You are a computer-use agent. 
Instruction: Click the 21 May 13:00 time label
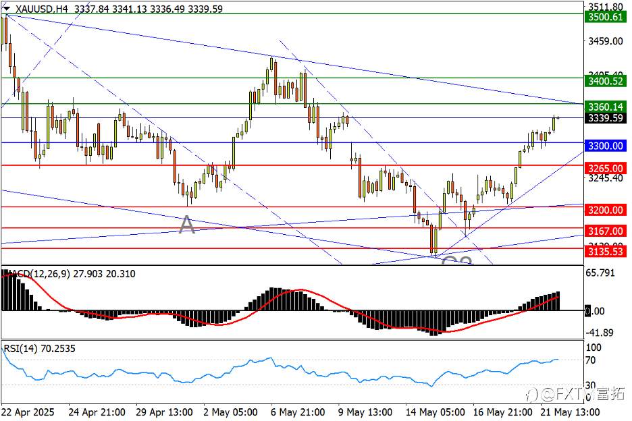[570, 412]
